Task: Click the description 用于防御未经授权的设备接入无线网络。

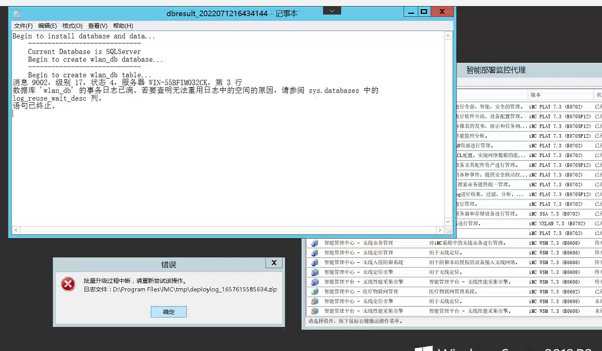Action: [473, 262]
